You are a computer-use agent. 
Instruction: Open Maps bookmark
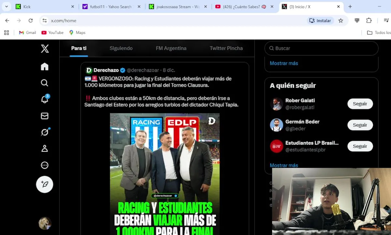pyautogui.click(x=77, y=33)
